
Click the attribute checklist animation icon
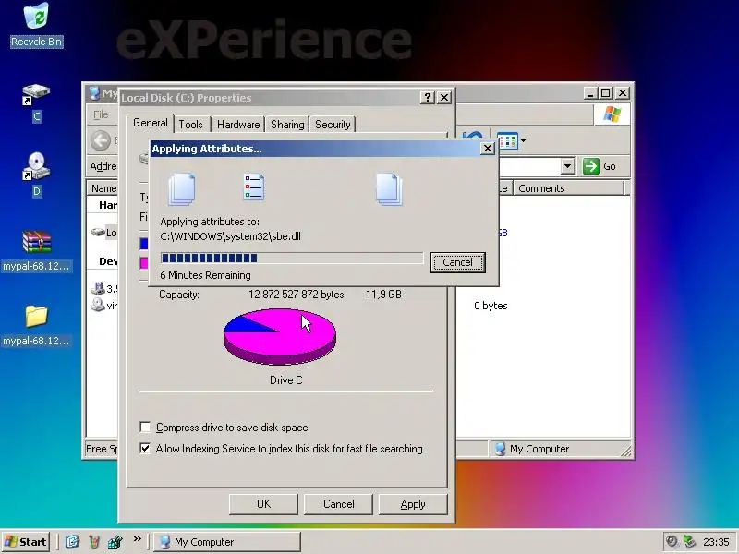253,187
